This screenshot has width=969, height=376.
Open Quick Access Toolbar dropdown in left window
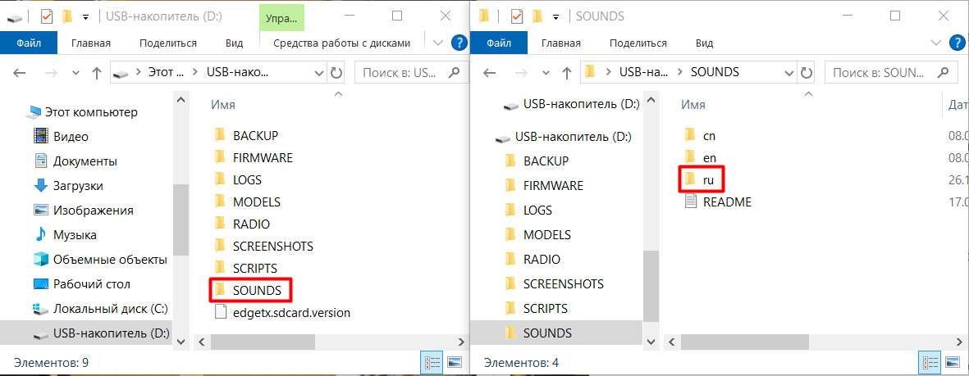(x=85, y=16)
